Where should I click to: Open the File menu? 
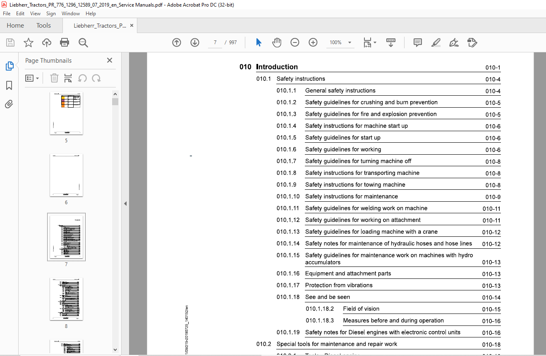click(x=7, y=14)
